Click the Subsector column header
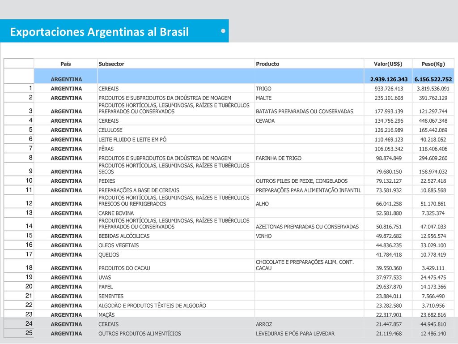Viewport: 458px width, 344px height. coord(111,64)
